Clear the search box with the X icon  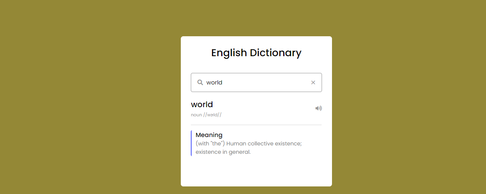pyautogui.click(x=313, y=82)
